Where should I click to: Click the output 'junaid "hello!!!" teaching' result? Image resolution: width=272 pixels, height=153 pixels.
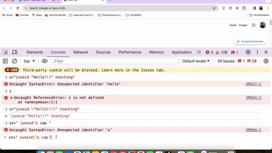click(40, 116)
